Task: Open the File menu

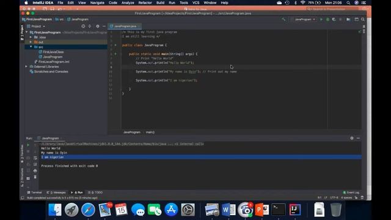Action: click(60, 2)
